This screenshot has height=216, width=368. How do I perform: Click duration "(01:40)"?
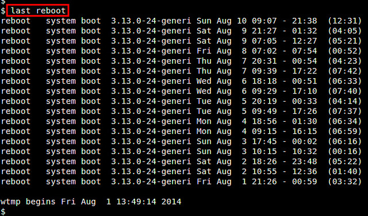pos(344,171)
